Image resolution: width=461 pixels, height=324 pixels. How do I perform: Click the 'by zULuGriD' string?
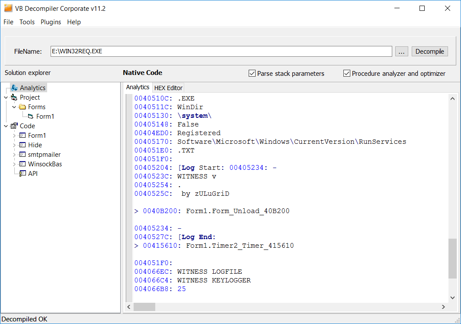click(205, 194)
